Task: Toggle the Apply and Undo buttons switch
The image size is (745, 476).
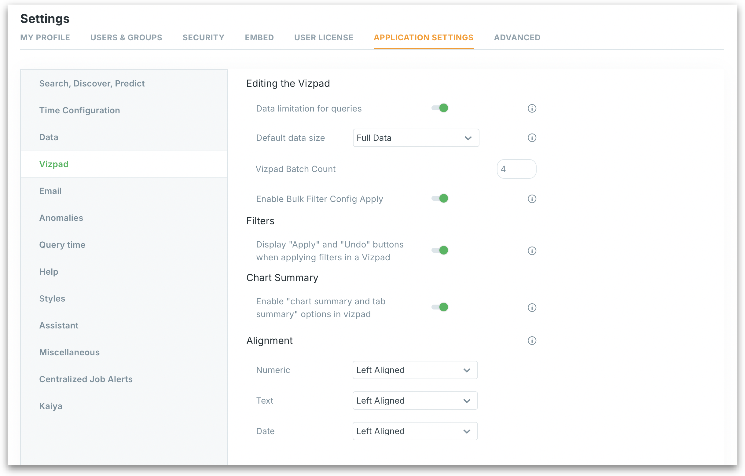Action: [440, 251]
